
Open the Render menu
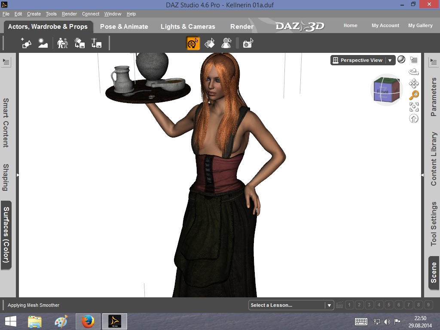(x=69, y=14)
